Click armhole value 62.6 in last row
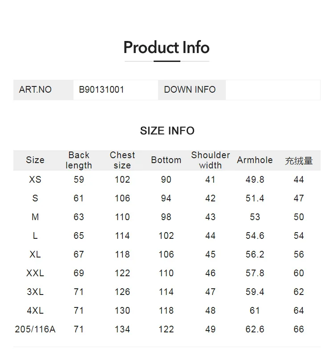 pyautogui.click(x=255, y=329)
